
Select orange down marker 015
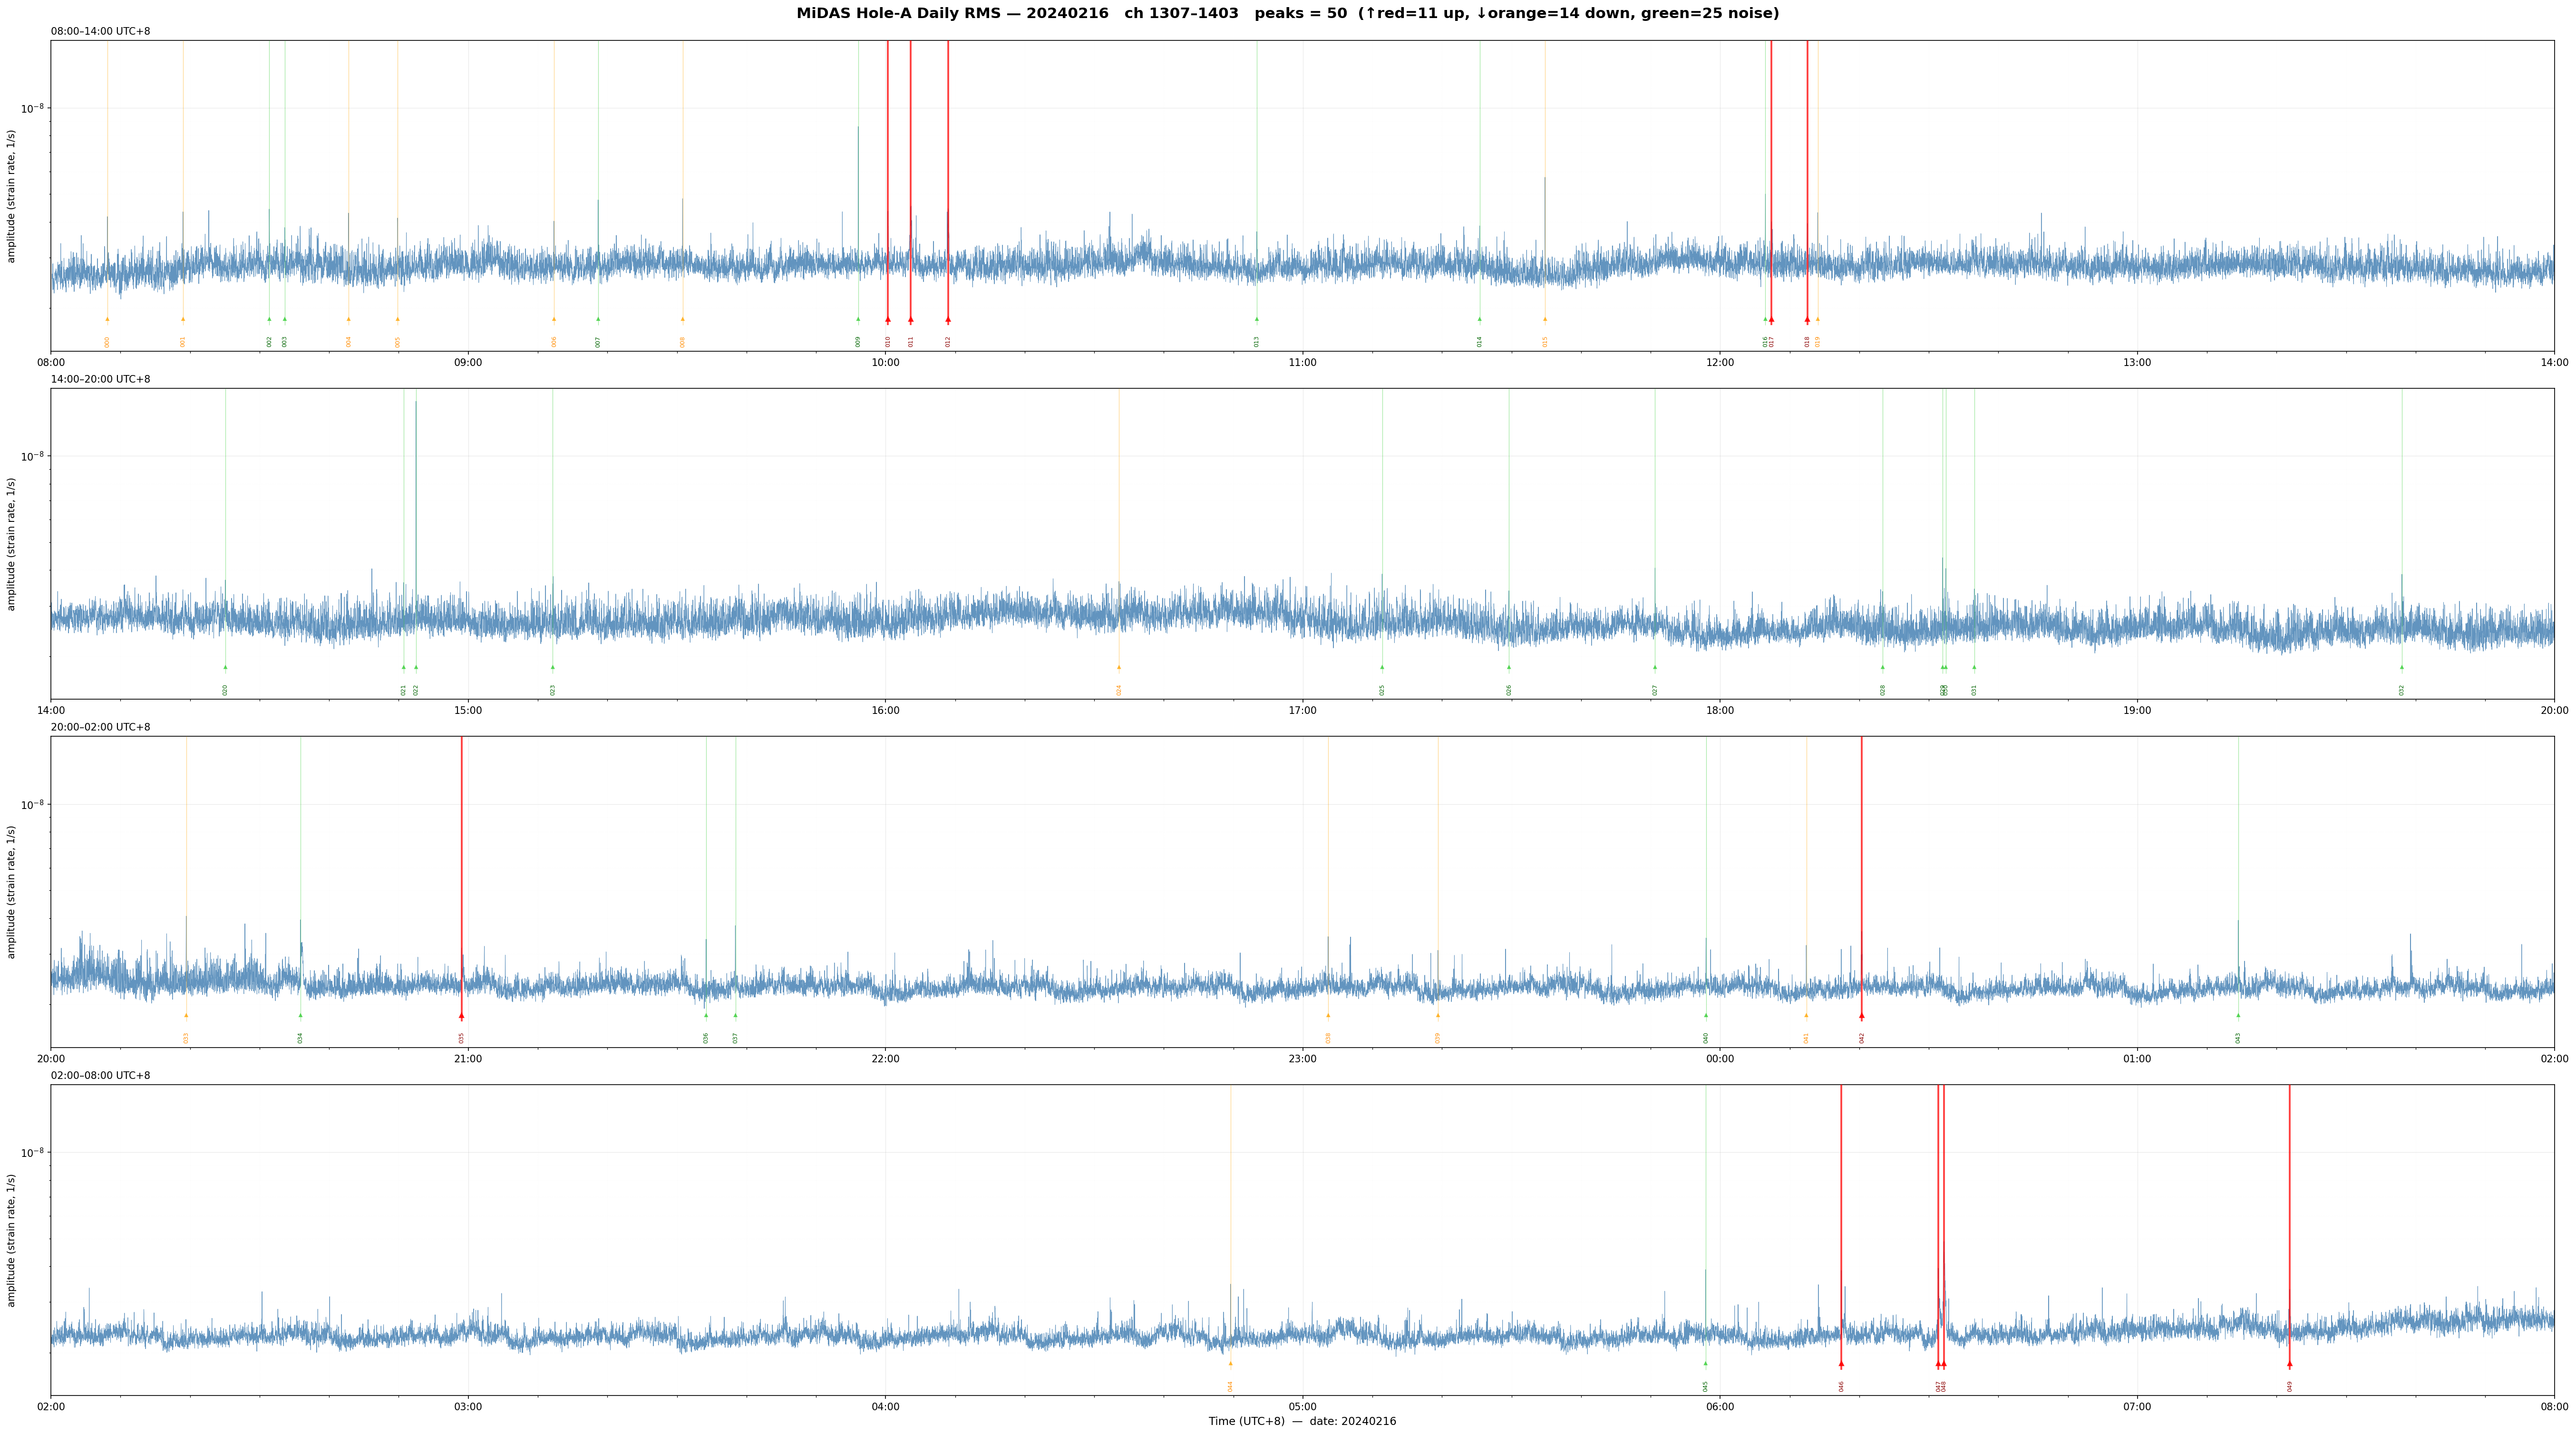click(x=1545, y=320)
